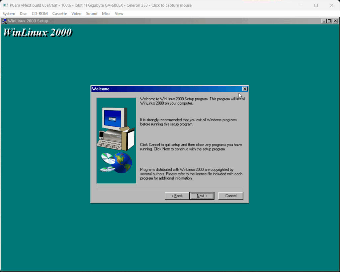Screen dimensions: 340x272
Task: Click the Welcome dialog title bar
Action: 166,89
